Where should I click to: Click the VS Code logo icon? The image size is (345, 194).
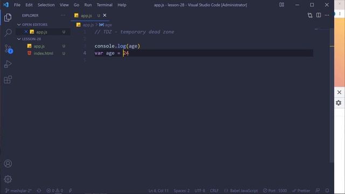(x=6, y=5)
